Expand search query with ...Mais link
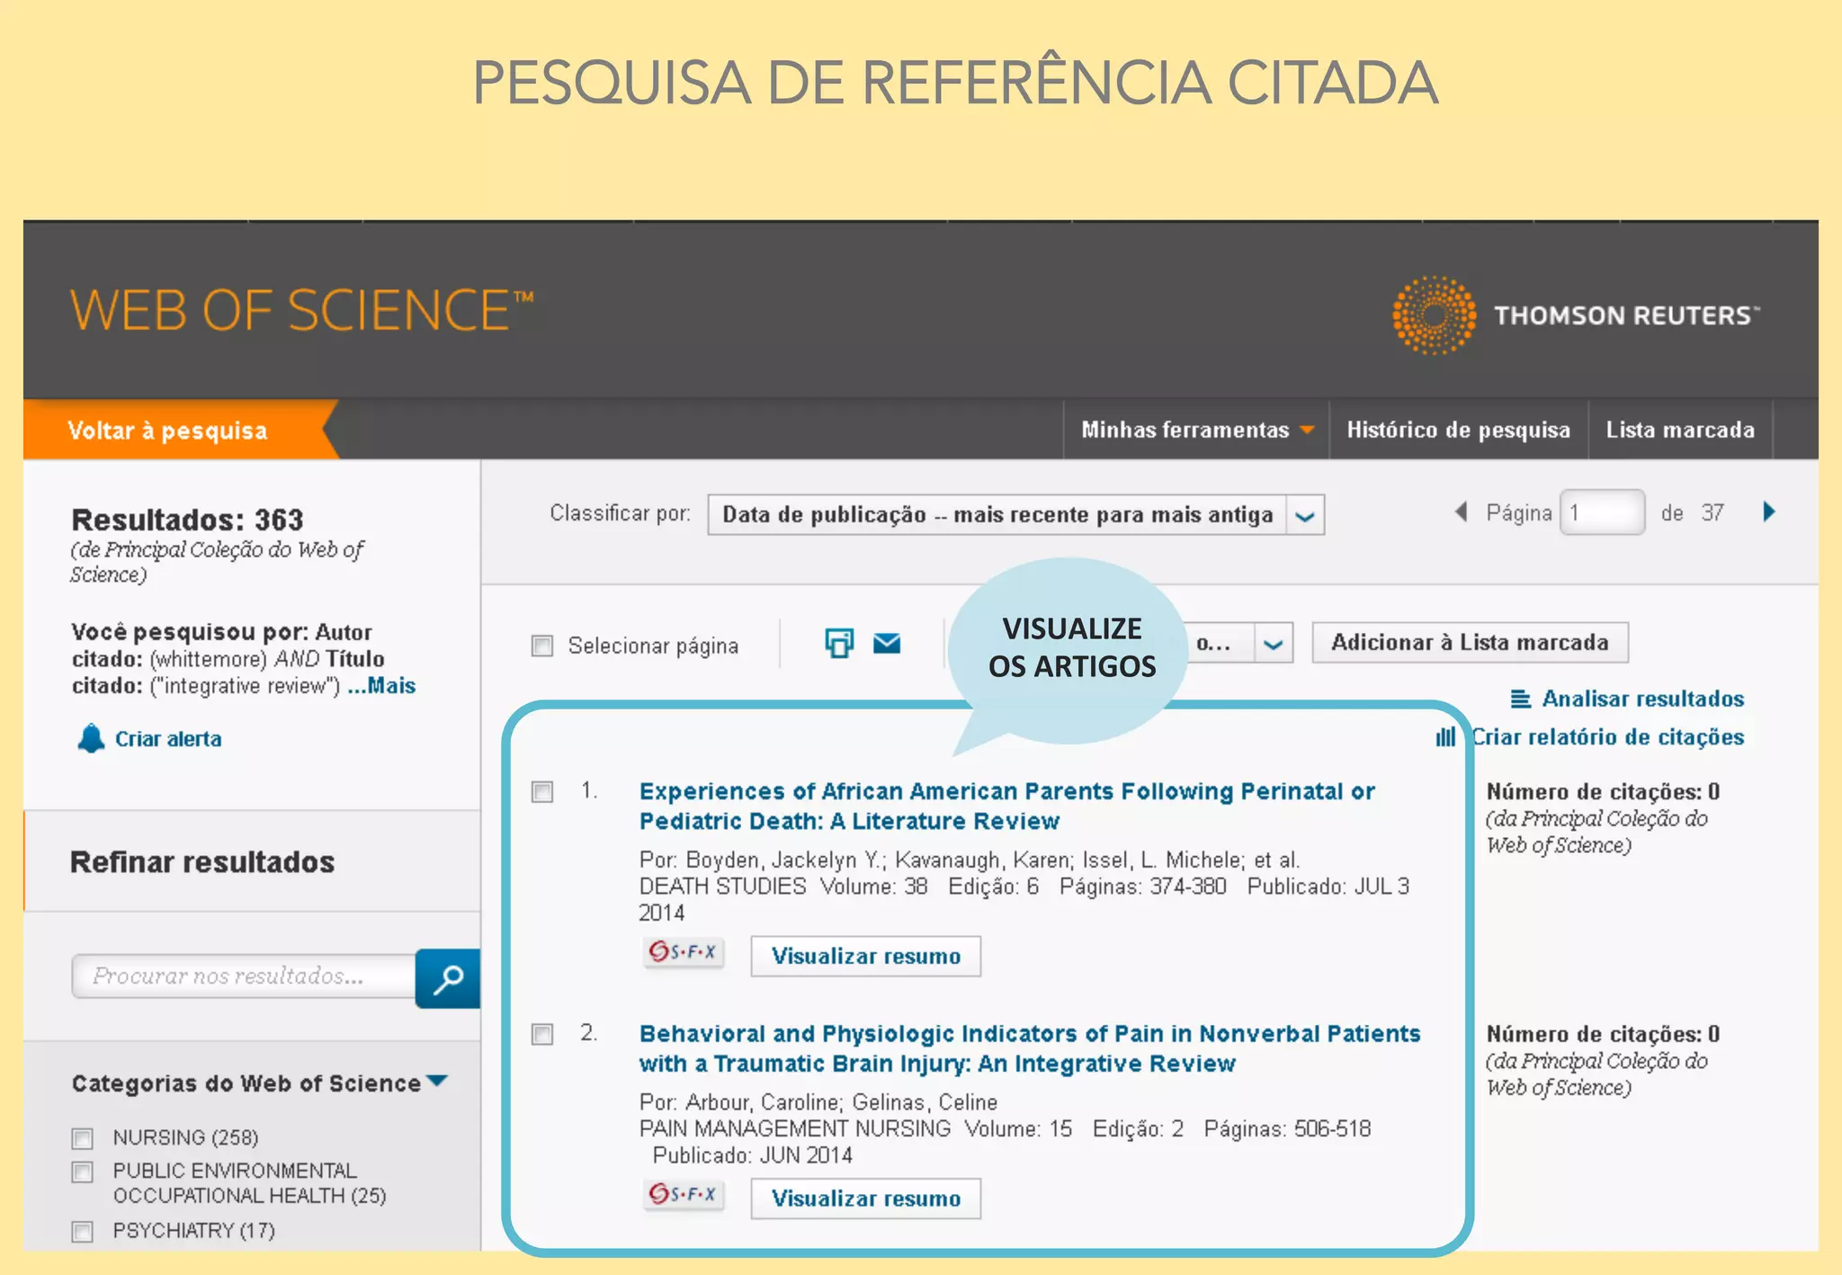Screen dimensions: 1842x1275 click(x=381, y=686)
